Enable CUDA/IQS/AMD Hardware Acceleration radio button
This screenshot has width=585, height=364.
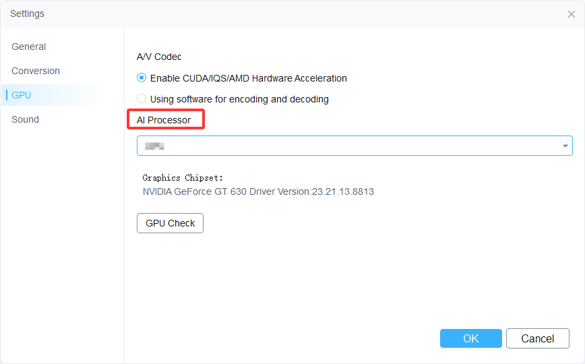click(142, 78)
